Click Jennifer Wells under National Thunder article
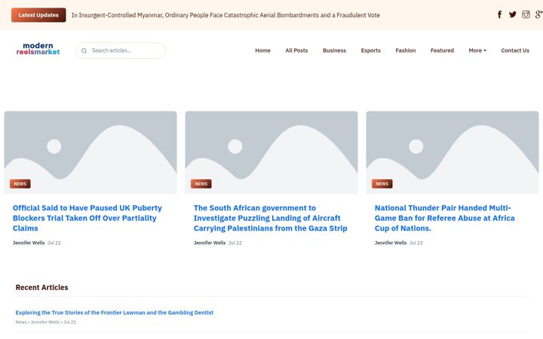 (x=391, y=243)
